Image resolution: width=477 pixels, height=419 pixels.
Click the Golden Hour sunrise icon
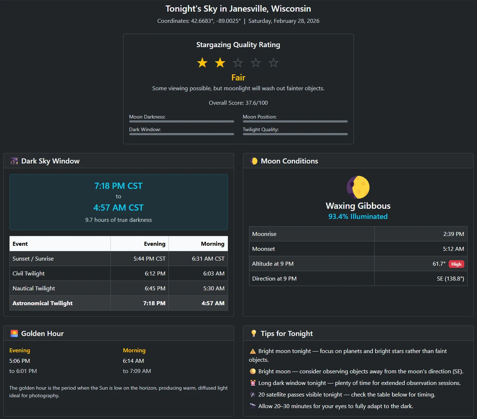click(x=14, y=334)
